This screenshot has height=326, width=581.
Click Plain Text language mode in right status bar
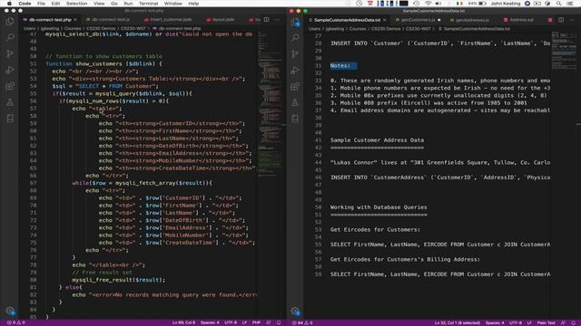point(547,322)
